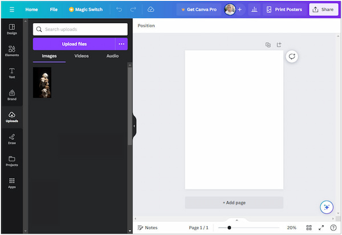Screen dimensions: 342x235
Task: Duplicate the page icon
Action: coord(268,44)
